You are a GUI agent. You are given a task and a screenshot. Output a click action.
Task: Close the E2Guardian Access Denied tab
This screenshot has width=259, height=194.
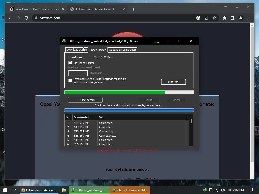pyautogui.click(x=123, y=9)
